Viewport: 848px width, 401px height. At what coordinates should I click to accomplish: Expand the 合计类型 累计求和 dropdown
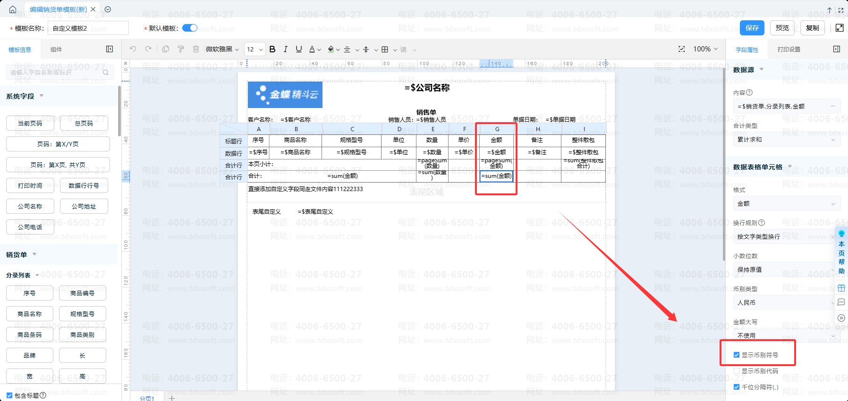pos(786,140)
